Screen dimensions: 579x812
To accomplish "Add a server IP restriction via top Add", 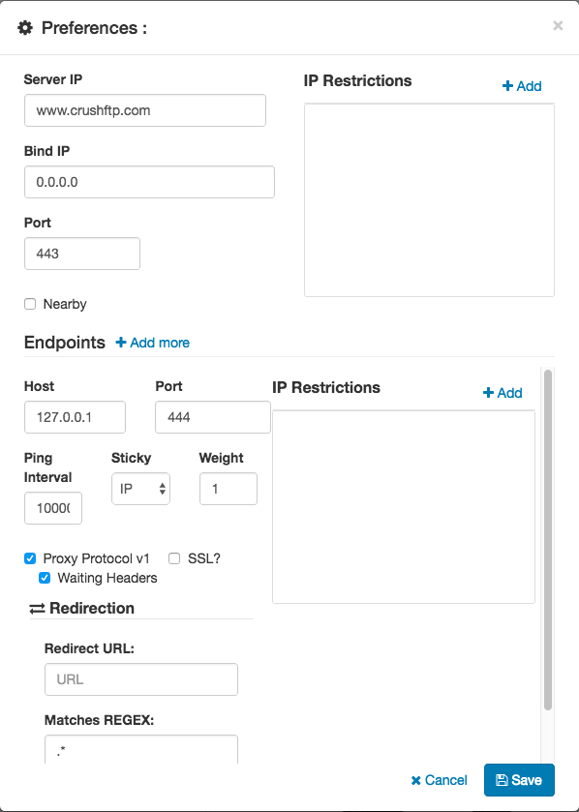I will pyautogui.click(x=522, y=86).
